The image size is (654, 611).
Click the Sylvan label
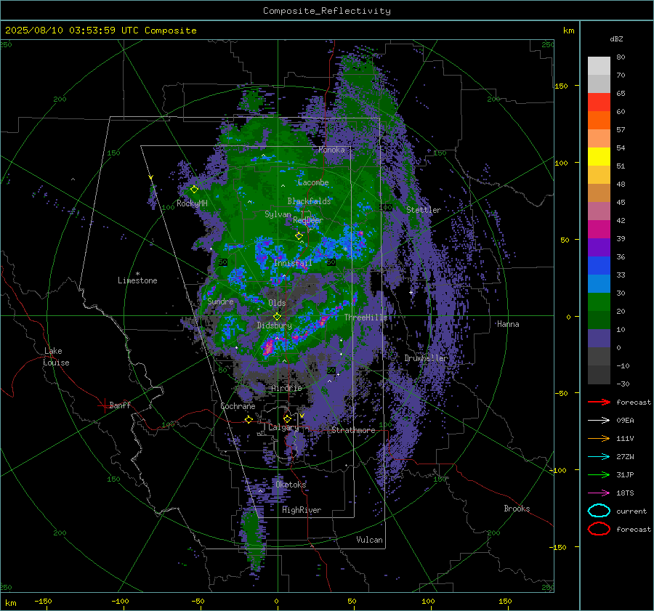278,214
